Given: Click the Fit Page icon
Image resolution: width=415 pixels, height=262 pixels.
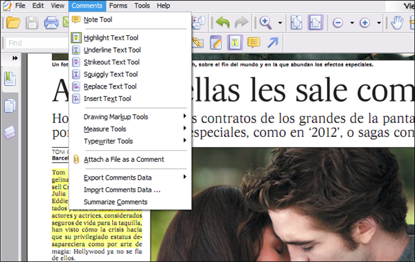Looking at the screenshot, I should tap(297, 23).
